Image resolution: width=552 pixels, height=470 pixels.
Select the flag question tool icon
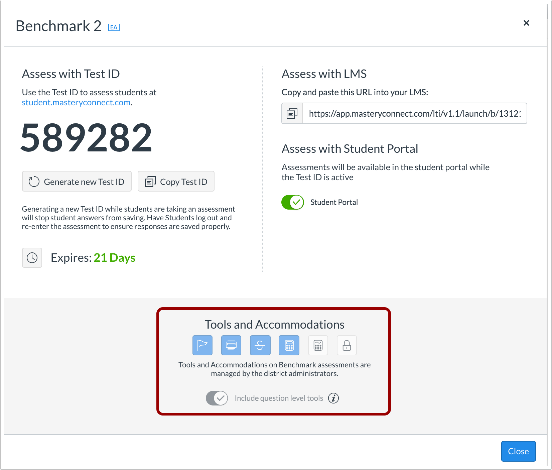tap(202, 345)
